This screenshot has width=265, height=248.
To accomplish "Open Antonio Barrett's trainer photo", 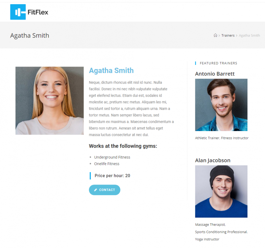I will click(x=221, y=105).
